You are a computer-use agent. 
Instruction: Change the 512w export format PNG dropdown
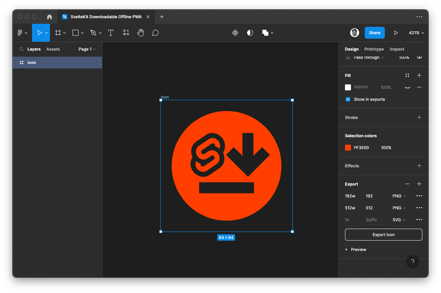[399, 208]
